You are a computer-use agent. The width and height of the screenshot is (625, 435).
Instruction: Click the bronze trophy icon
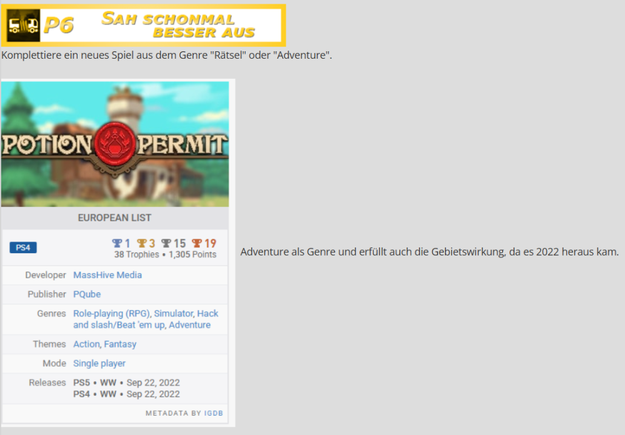(197, 243)
